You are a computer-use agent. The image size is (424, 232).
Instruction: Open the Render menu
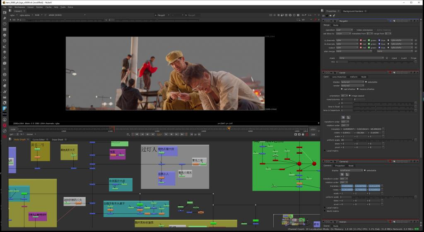point(39,7)
